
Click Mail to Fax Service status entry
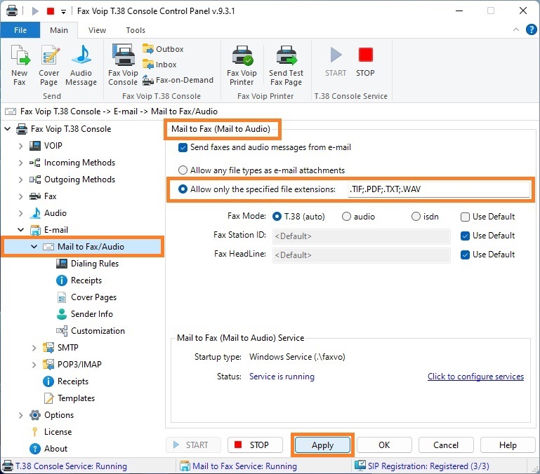pyautogui.click(x=238, y=466)
